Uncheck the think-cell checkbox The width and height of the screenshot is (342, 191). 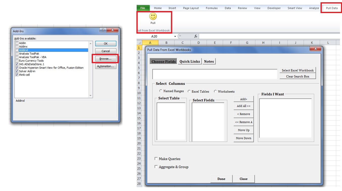point(17,75)
